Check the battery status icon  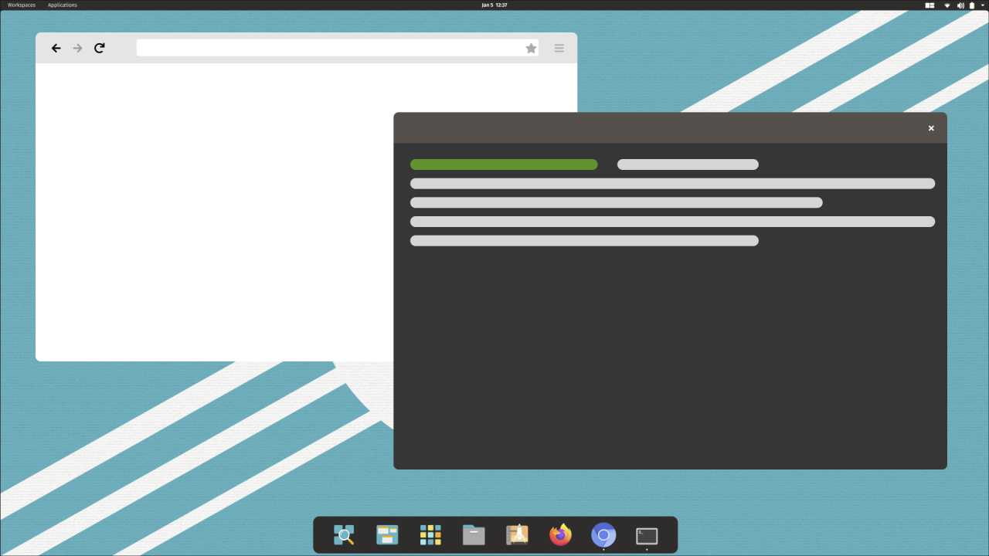tap(972, 5)
